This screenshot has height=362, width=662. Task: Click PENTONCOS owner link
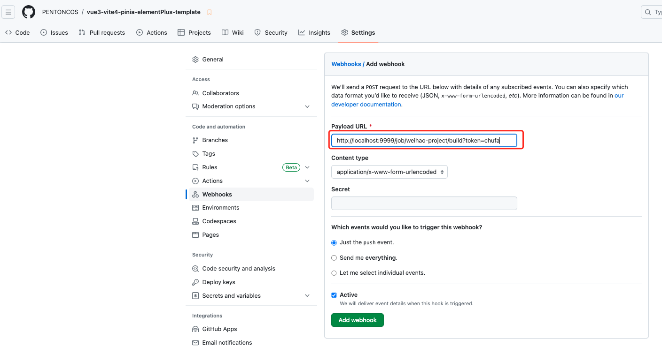(x=60, y=12)
